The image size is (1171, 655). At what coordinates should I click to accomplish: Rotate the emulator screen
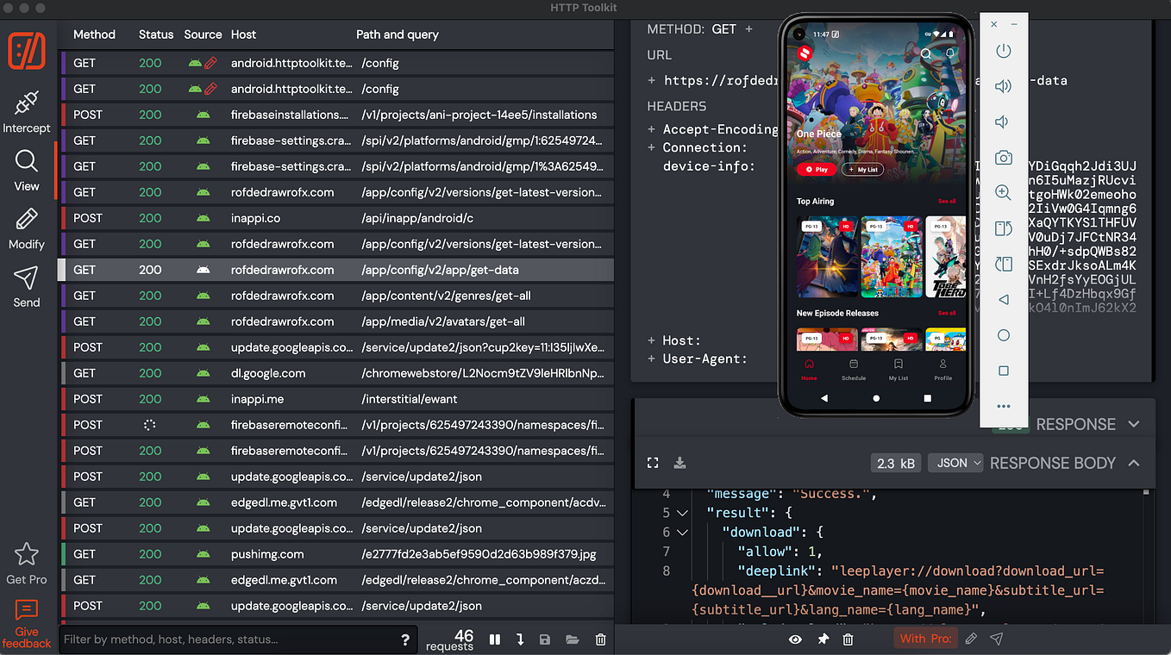[1003, 228]
